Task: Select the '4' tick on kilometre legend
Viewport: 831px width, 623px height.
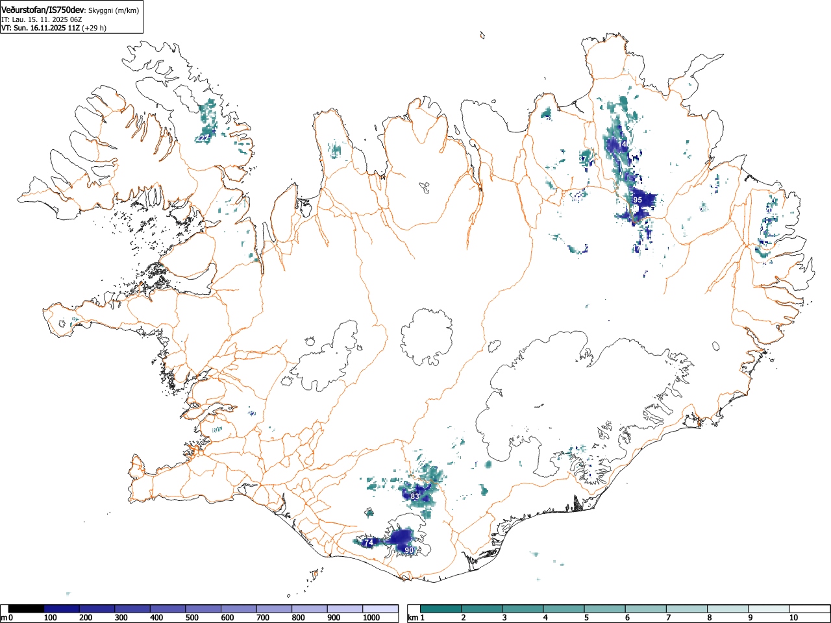Action: click(x=545, y=618)
